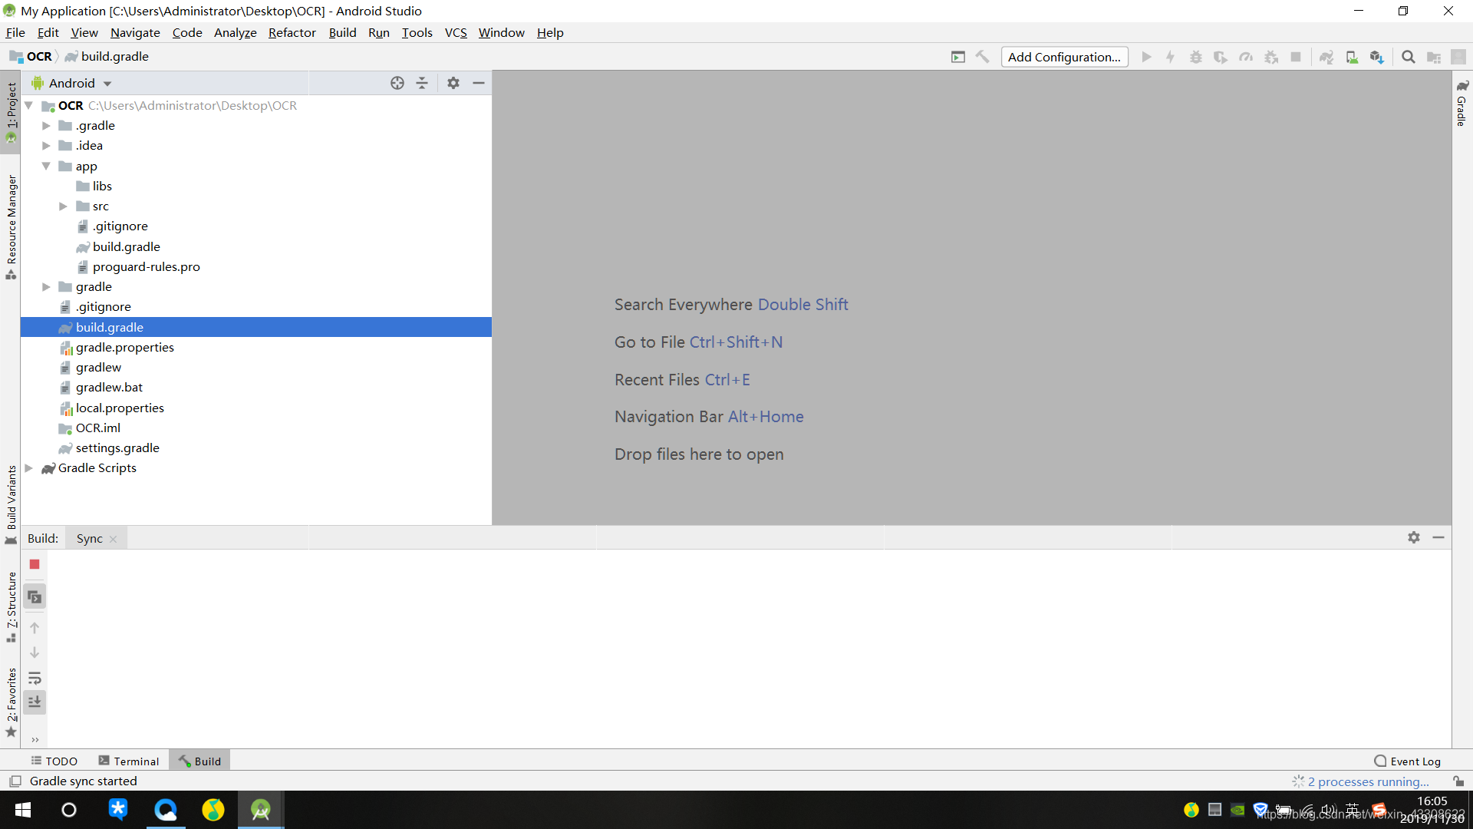
Task: Hide the Project panel with minus icon
Action: tap(479, 83)
